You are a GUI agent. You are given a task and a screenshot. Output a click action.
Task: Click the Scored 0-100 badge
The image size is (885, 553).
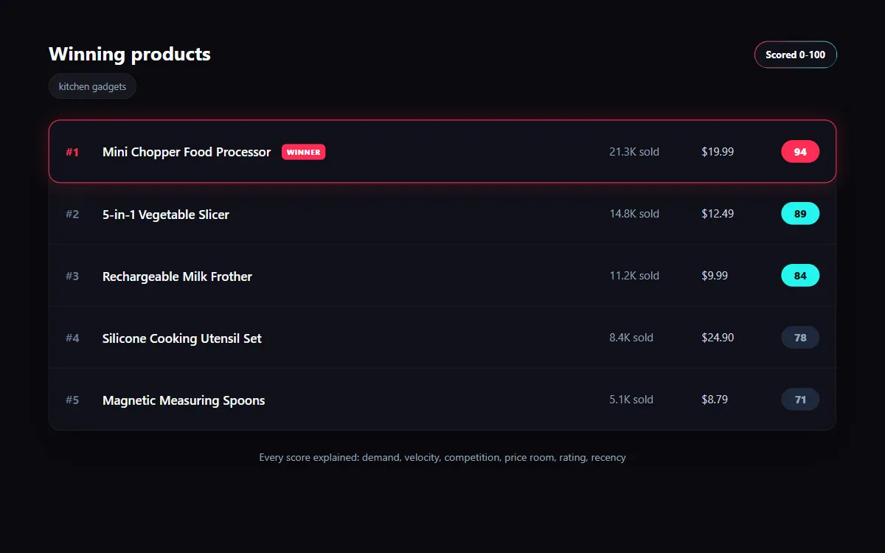click(795, 55)
